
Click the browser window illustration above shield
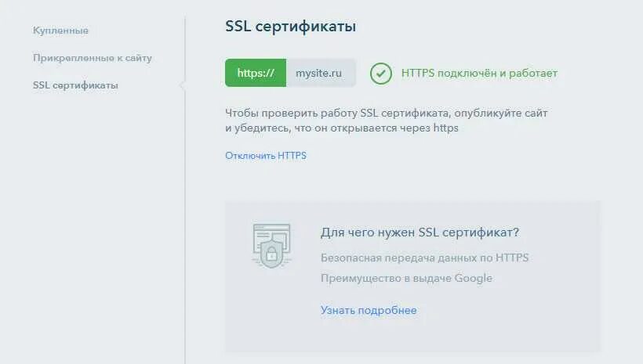(273, 232)
